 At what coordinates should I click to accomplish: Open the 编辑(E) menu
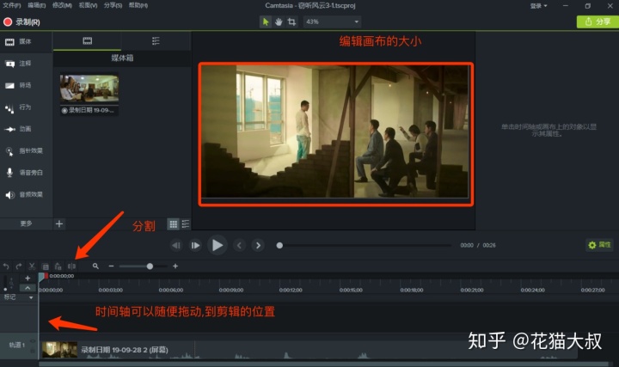37,5
